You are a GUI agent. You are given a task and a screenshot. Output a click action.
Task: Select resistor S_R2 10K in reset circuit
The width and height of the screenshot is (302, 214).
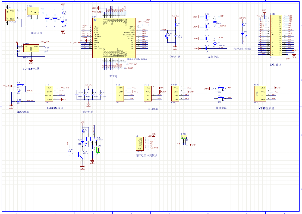[x=175, y=25]
